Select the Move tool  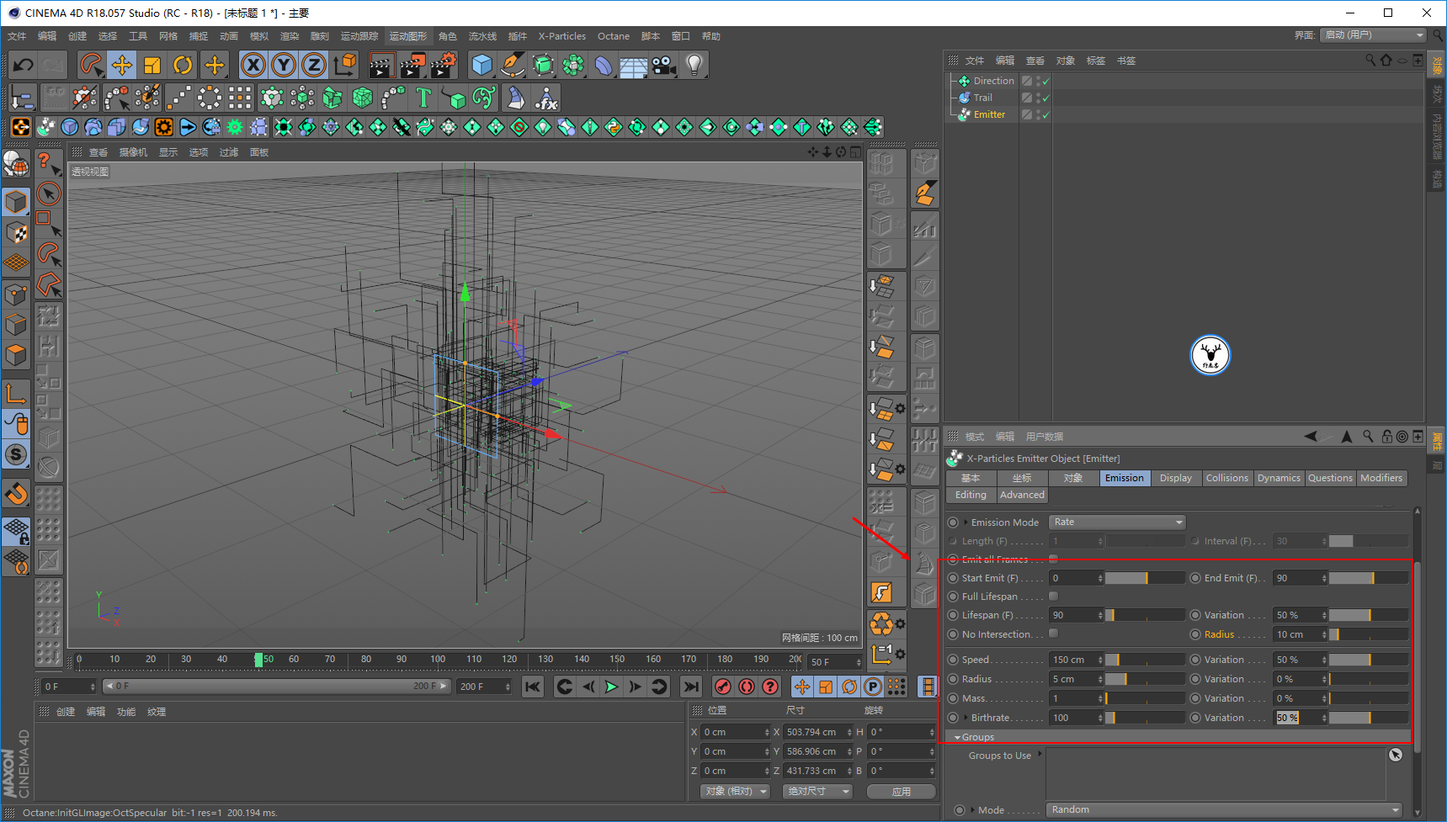click(x=122, y=65)
